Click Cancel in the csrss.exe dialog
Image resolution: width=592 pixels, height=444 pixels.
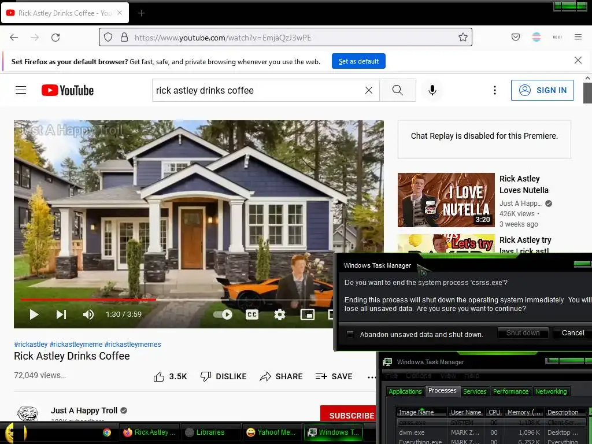(x=572, y=332)
